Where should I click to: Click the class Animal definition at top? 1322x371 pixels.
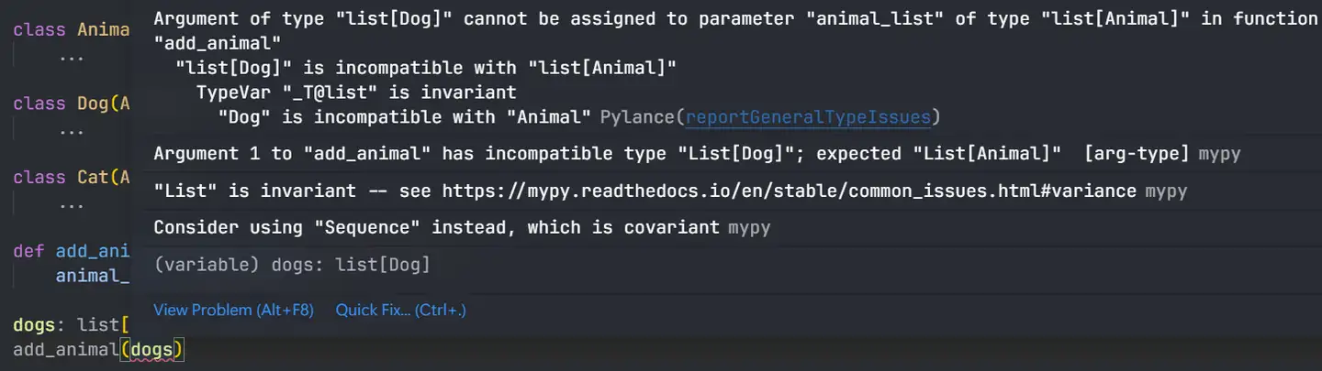click(x=71, y=30)
